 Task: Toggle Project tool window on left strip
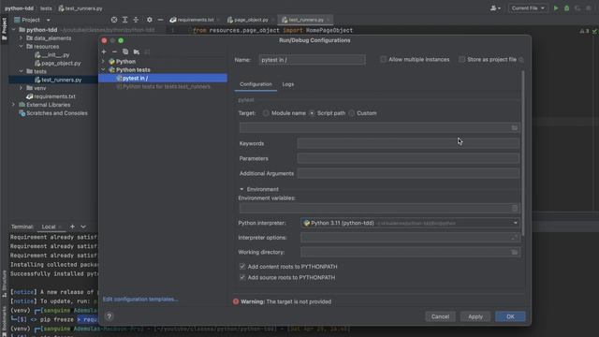point(4,29)
